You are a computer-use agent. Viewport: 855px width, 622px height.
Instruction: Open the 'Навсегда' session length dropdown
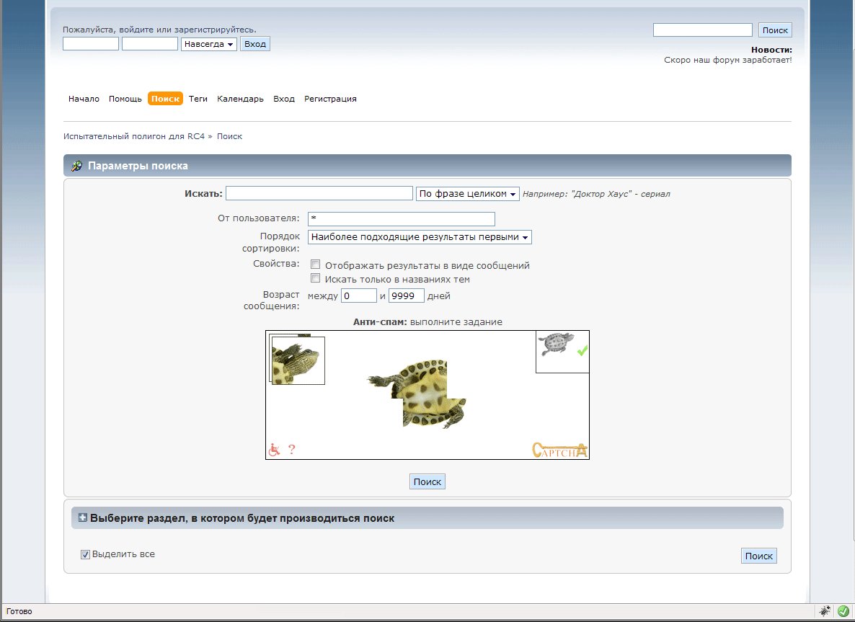209,44
